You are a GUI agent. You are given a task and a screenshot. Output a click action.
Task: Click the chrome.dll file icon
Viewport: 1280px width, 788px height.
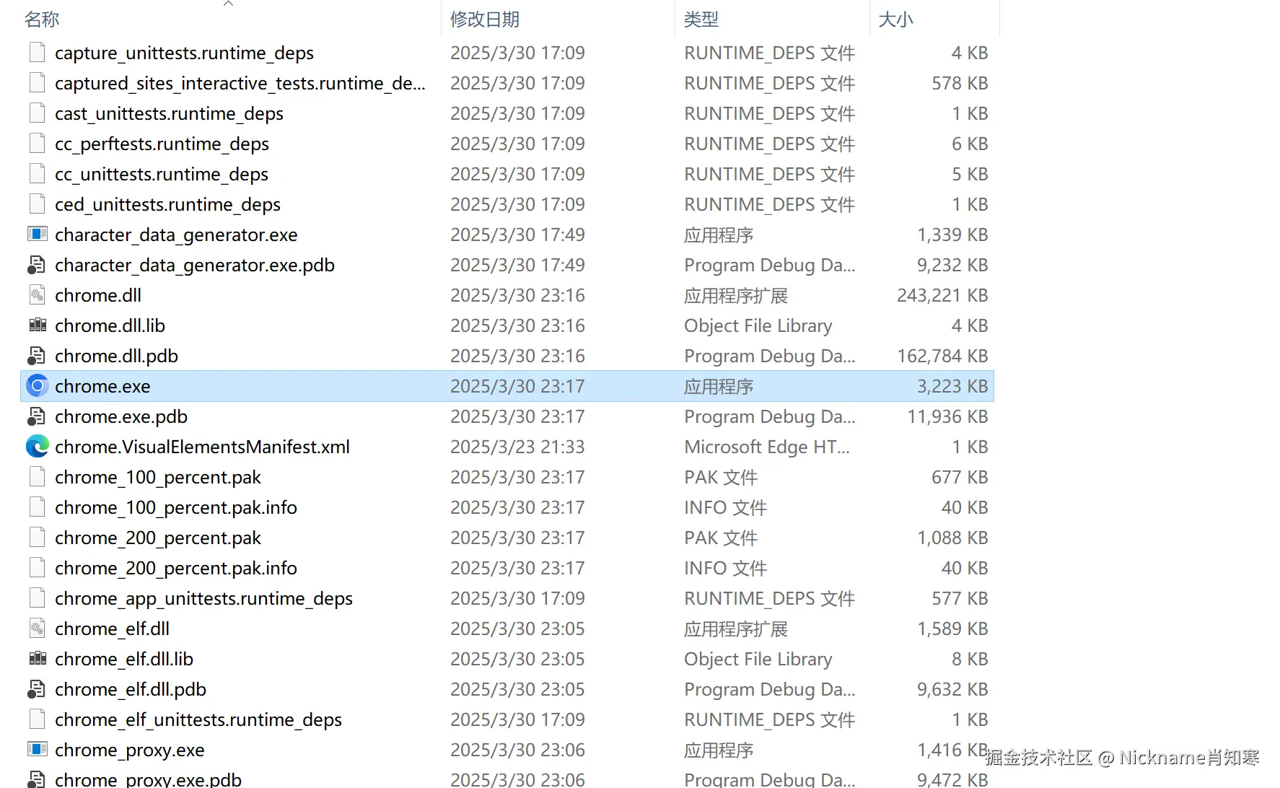coord(37,295)
